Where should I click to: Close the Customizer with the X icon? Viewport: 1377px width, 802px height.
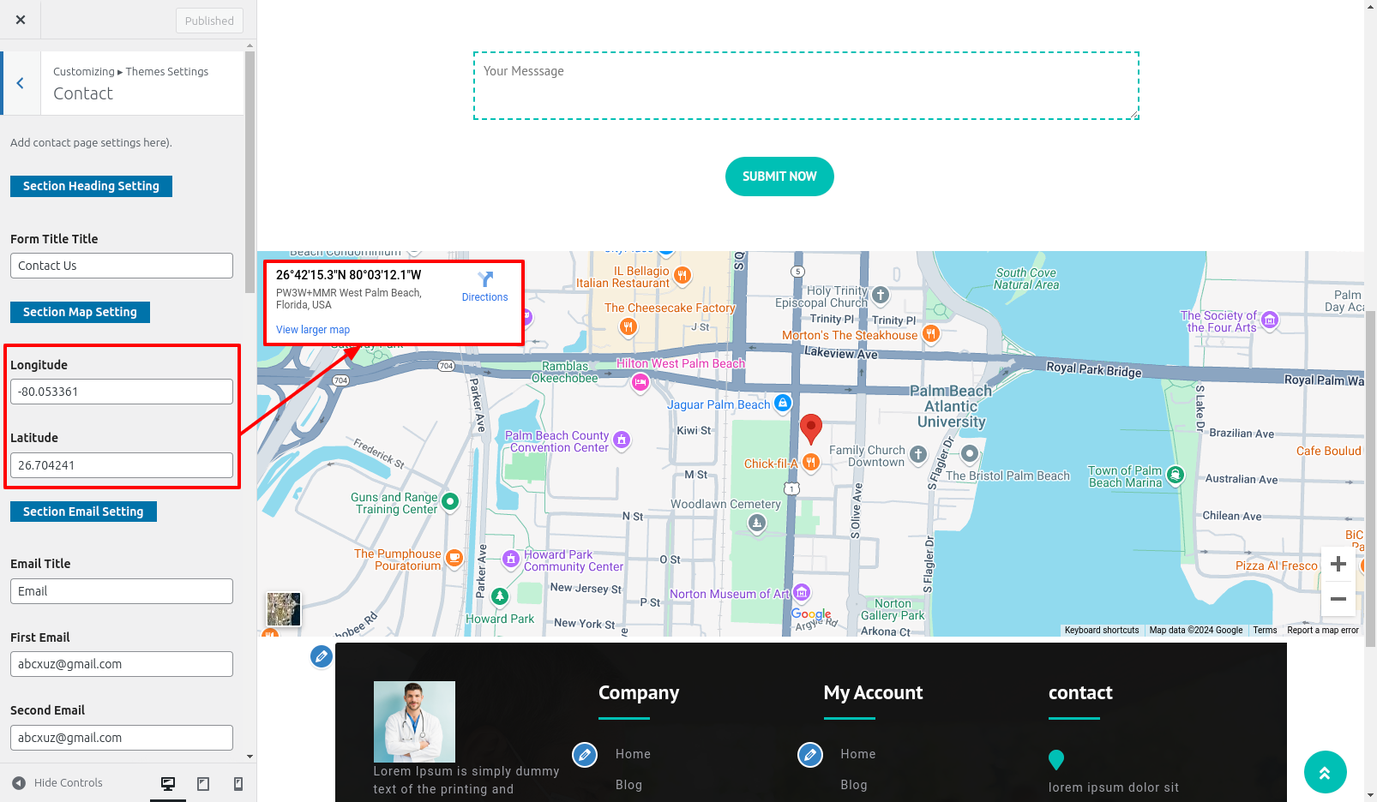tap(21, 20)
